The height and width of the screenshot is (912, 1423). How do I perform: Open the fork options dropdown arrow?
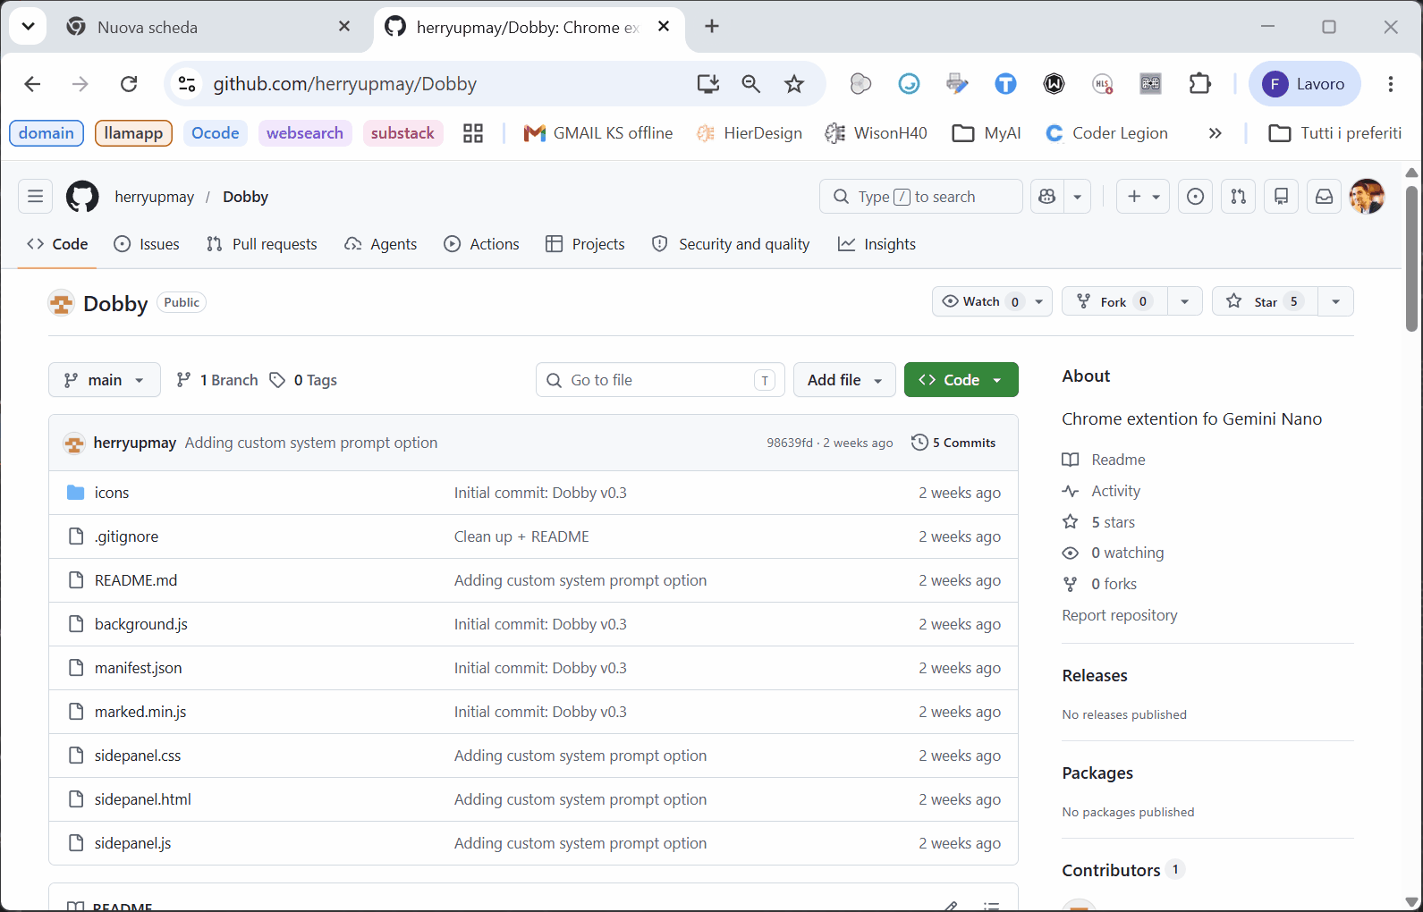pyautogui.click(x=1184, y=301)
